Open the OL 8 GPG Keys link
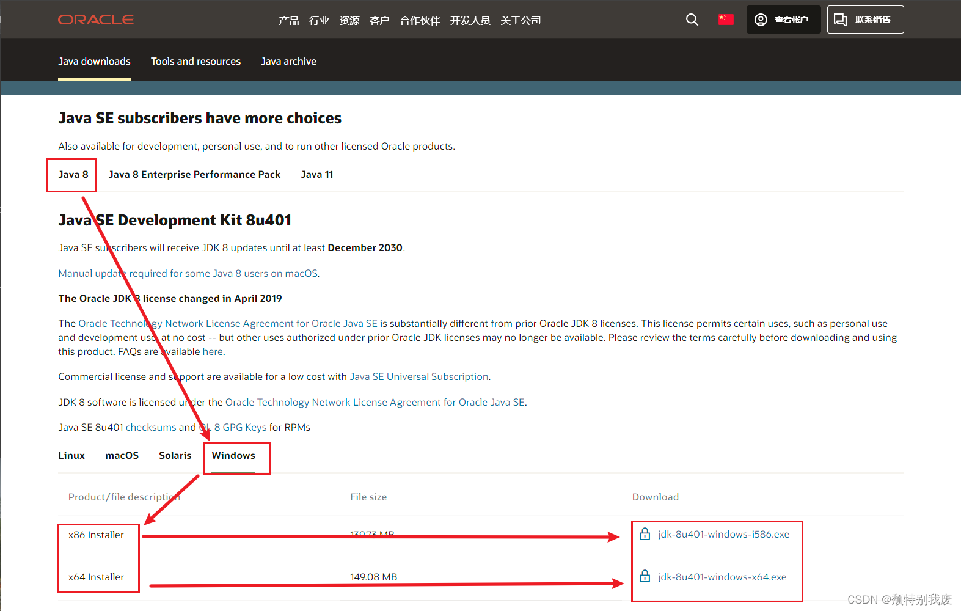961x611 pixels. [233, 427]
